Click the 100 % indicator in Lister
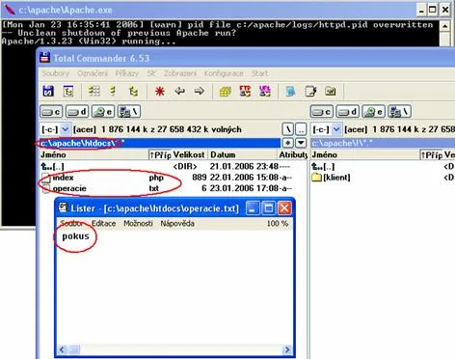The image size is (455, 359). tap(278, 223)
